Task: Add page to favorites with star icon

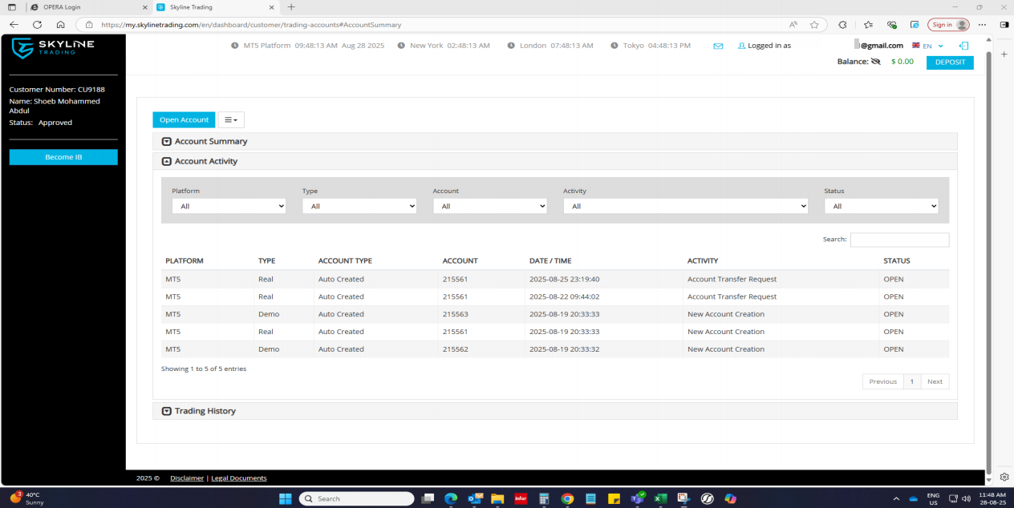Action: pos(814,25)
